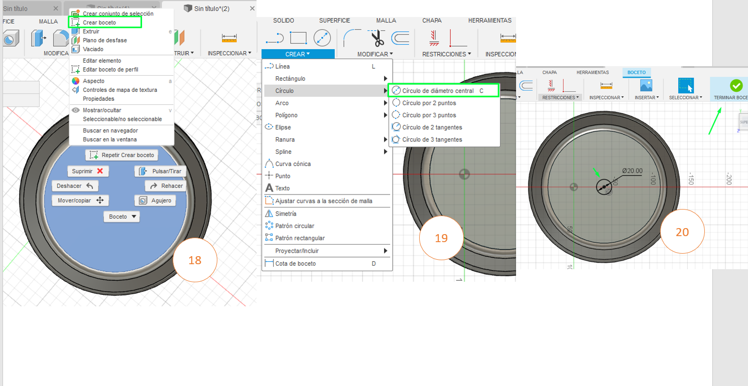Screen dimensions: 748x386
Task: Open the INSERTAR dropdown
Action: [x=647, y=98]
